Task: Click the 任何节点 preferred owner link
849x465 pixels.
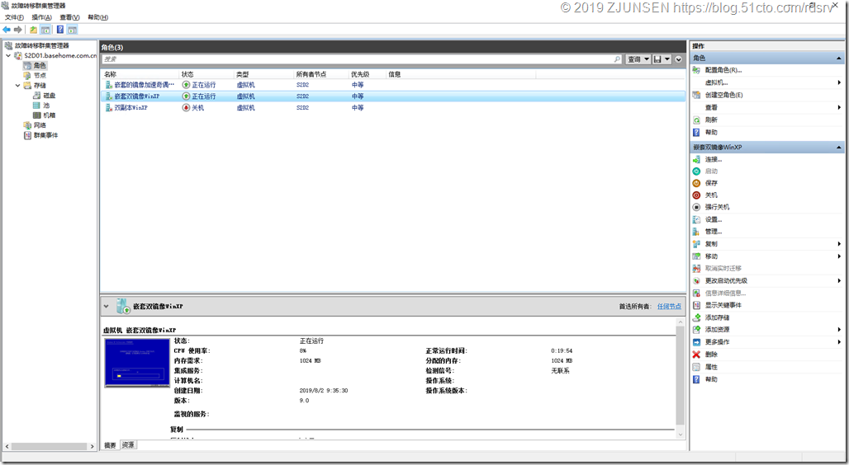Action: (x=669, y=307)
